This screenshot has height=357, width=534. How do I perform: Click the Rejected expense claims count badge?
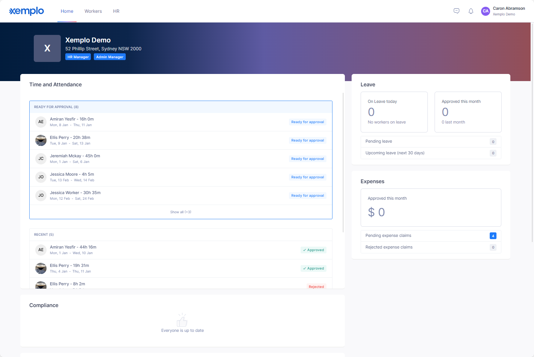[x=493, y=247]
